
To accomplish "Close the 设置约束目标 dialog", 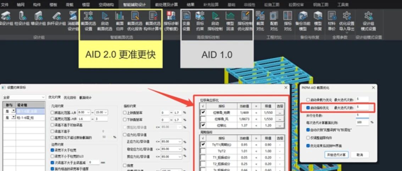I will (286, 87).
